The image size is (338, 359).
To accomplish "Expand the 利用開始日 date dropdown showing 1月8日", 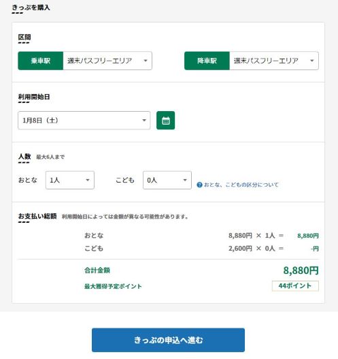I will 84,121.
